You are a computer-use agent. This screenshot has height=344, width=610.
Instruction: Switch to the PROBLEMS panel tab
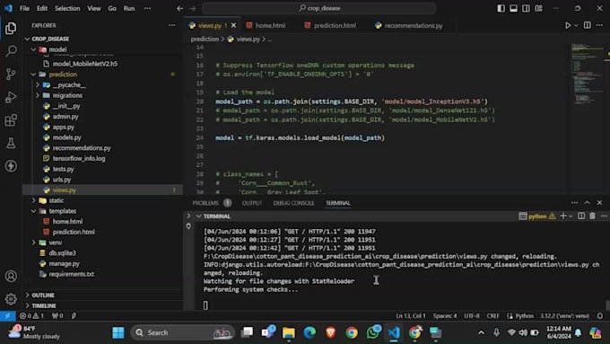205,203
